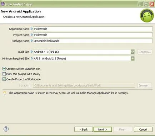Click the Next button
This screenshot has width=155, height=136.
(x=103, y=130)
